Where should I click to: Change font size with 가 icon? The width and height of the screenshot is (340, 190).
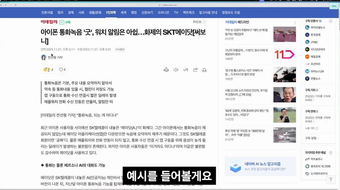coord(185,70)
